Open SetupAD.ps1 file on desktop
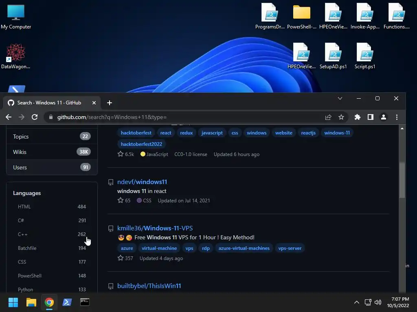This screenshot has width=417, height=312. coord(333,56)
